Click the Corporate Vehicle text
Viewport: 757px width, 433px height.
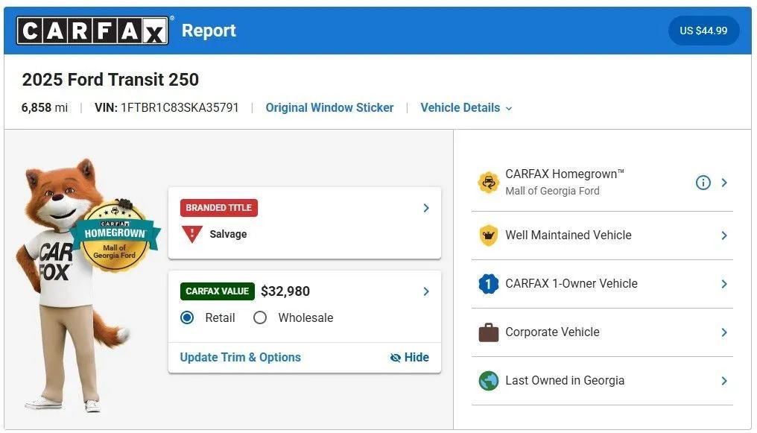tap(552, 332)
